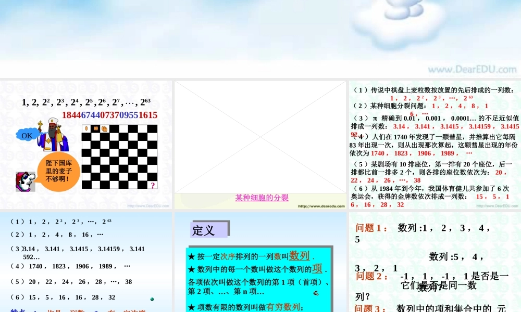Click the 问题3 label
This screenshot has width=521, height=312.
370,308
